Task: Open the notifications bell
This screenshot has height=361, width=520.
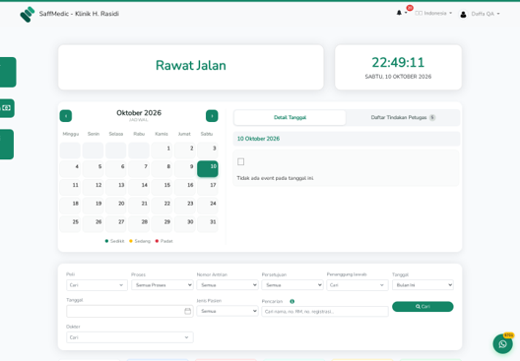Action: (x=399, y=13)
